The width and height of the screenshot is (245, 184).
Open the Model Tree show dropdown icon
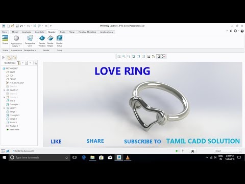click(27, 63)
